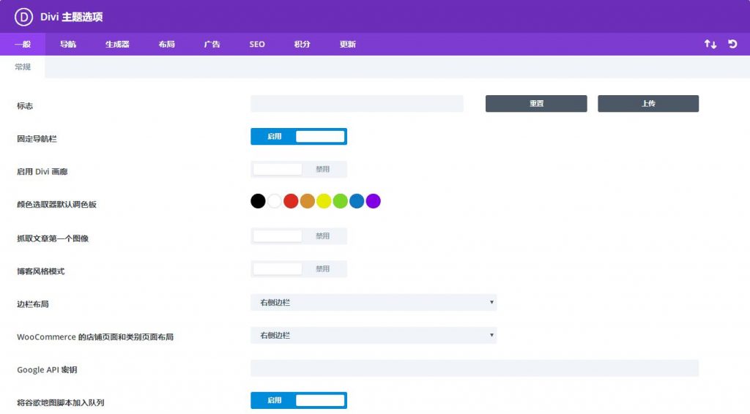The image size is (750, 414).
Task: Select the SEO tab
Action: tap(257, 44)
